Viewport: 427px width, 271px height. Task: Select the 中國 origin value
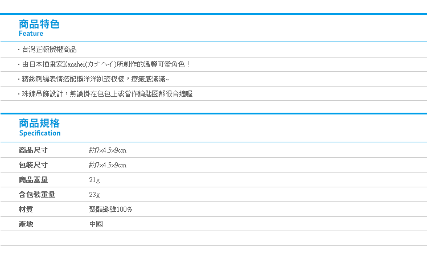coord(96,224)
